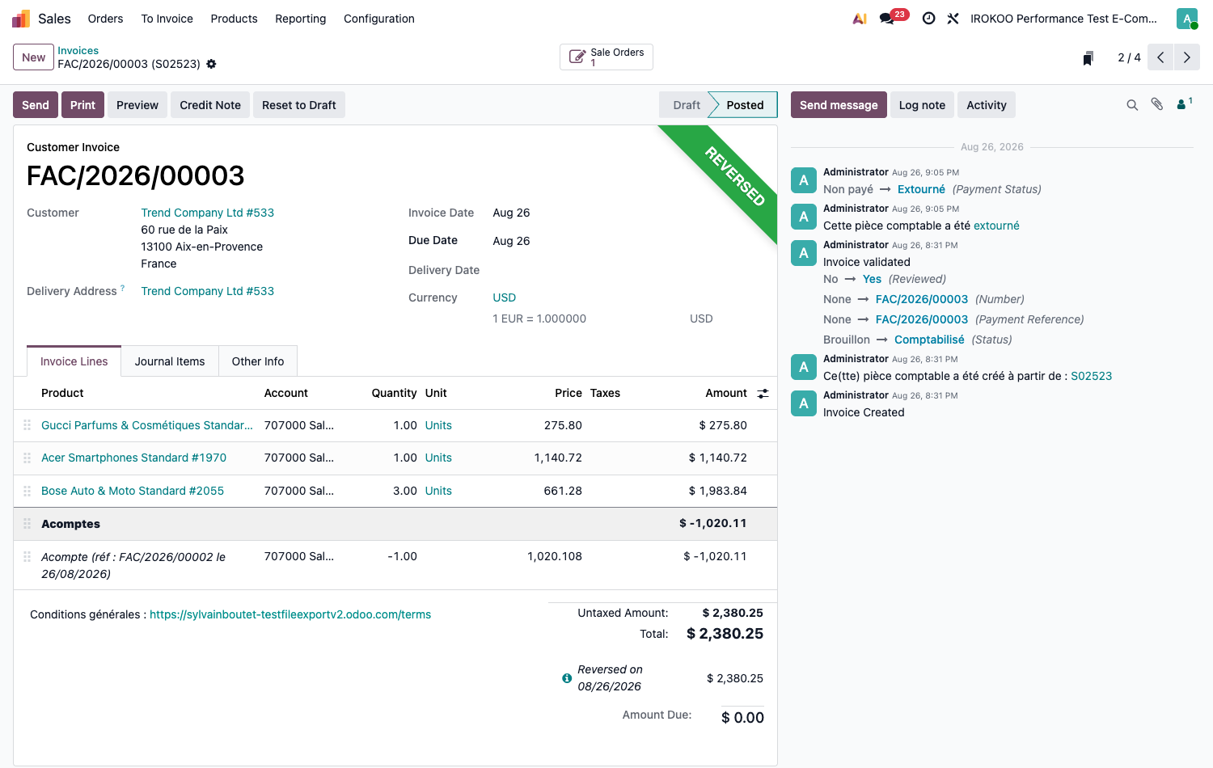
Task: Click the gear icon beside FAC/2026/00003 breadcrumb
Action: 211,64
